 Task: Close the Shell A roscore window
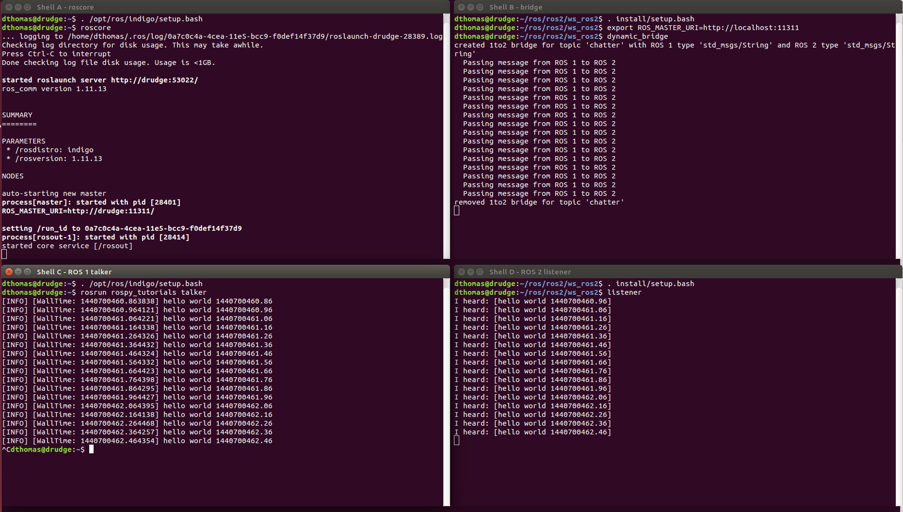click(9, 7)
